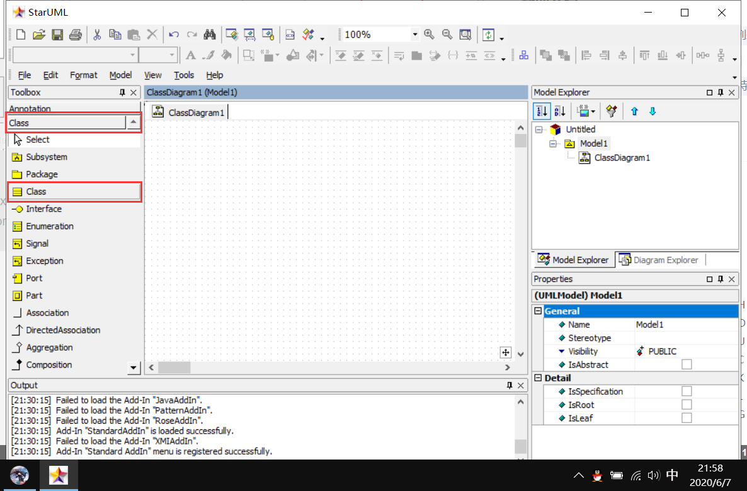Open the Visibility property dropdown
The image size is (747, 491).
coord(562,351)
